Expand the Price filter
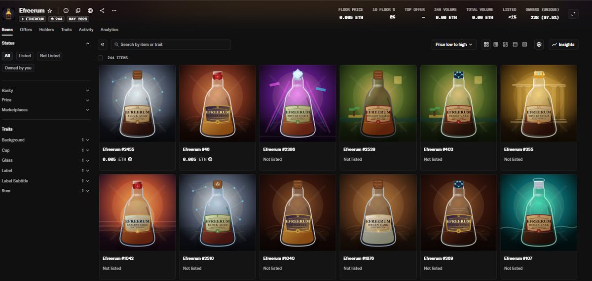Viewport: 592px width, 281px height. 46,100
